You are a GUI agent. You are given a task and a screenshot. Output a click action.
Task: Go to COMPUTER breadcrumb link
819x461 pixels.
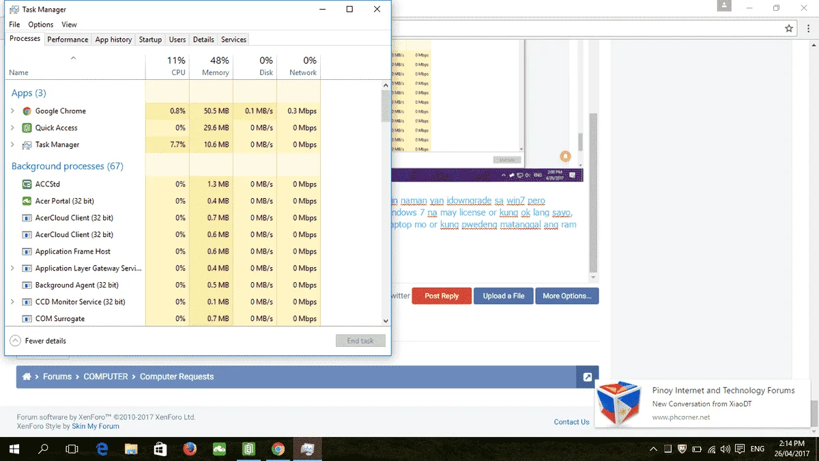106,376
